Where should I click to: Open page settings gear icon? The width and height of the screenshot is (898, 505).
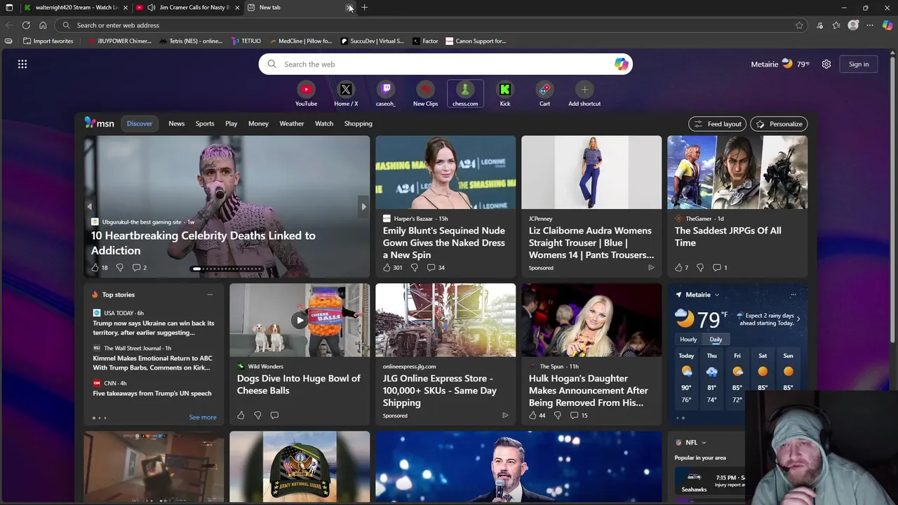click(x=826, y=64)
